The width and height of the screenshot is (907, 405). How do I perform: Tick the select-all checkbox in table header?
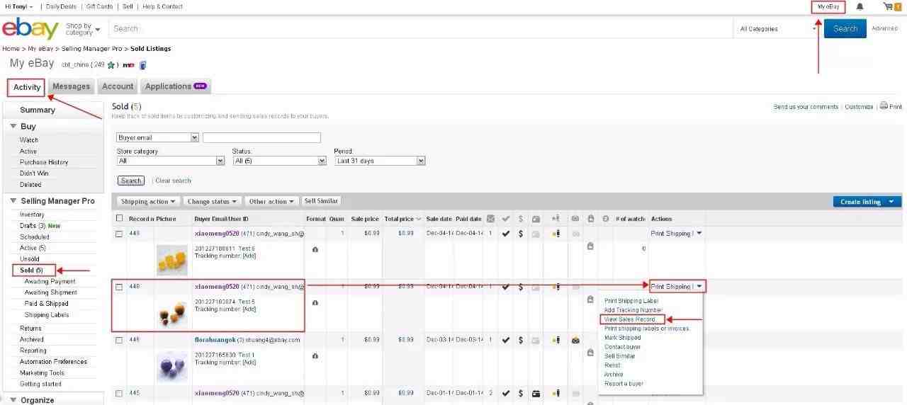click(119, 219)
